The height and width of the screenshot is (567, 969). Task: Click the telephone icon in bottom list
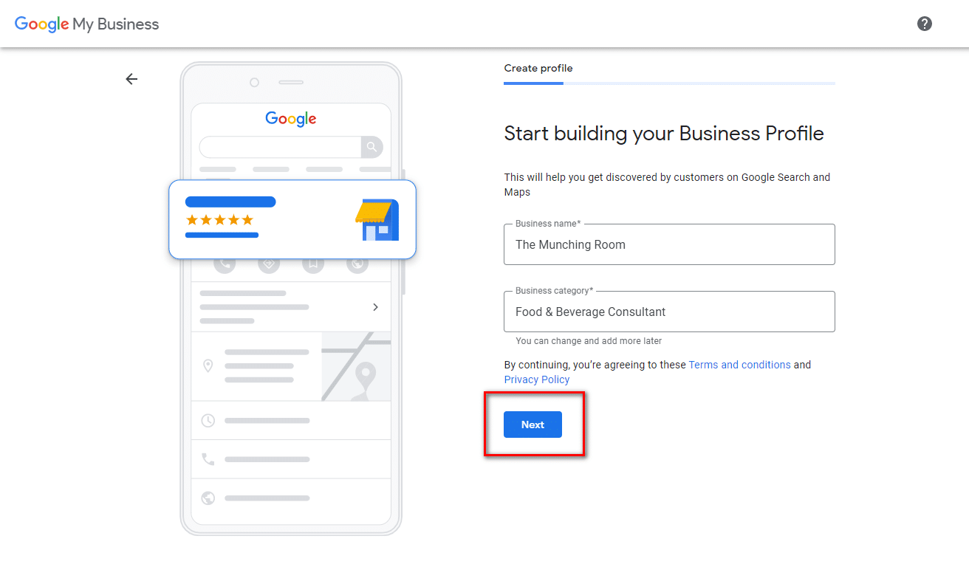pos(208,459)
